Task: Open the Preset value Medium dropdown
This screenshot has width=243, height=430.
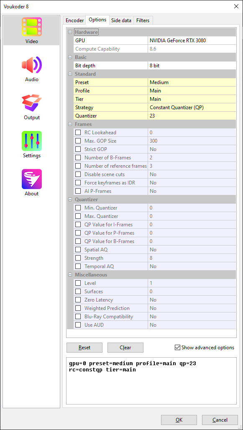Action: (x=192, y=82)
